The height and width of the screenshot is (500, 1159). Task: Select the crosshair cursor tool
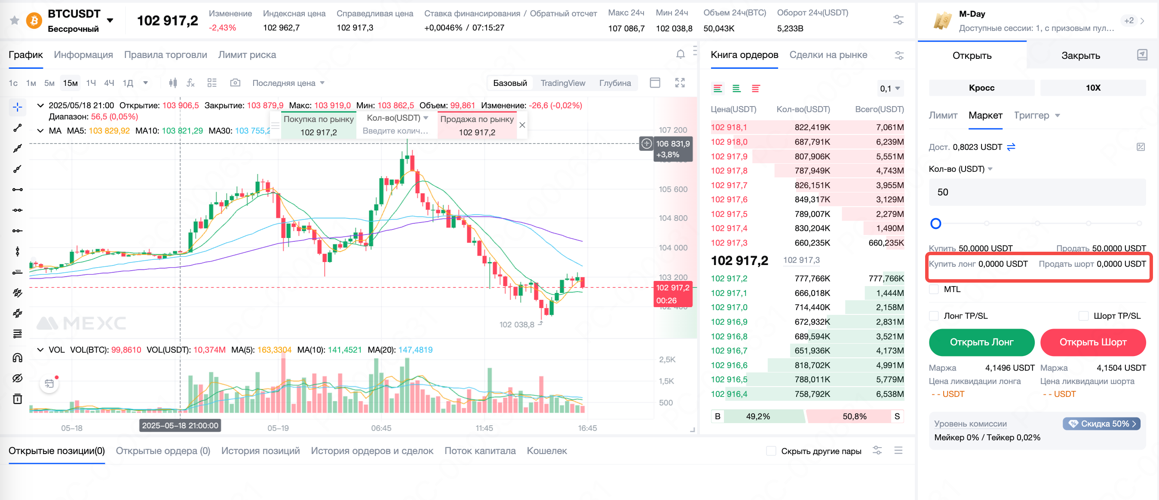(18, 107)
